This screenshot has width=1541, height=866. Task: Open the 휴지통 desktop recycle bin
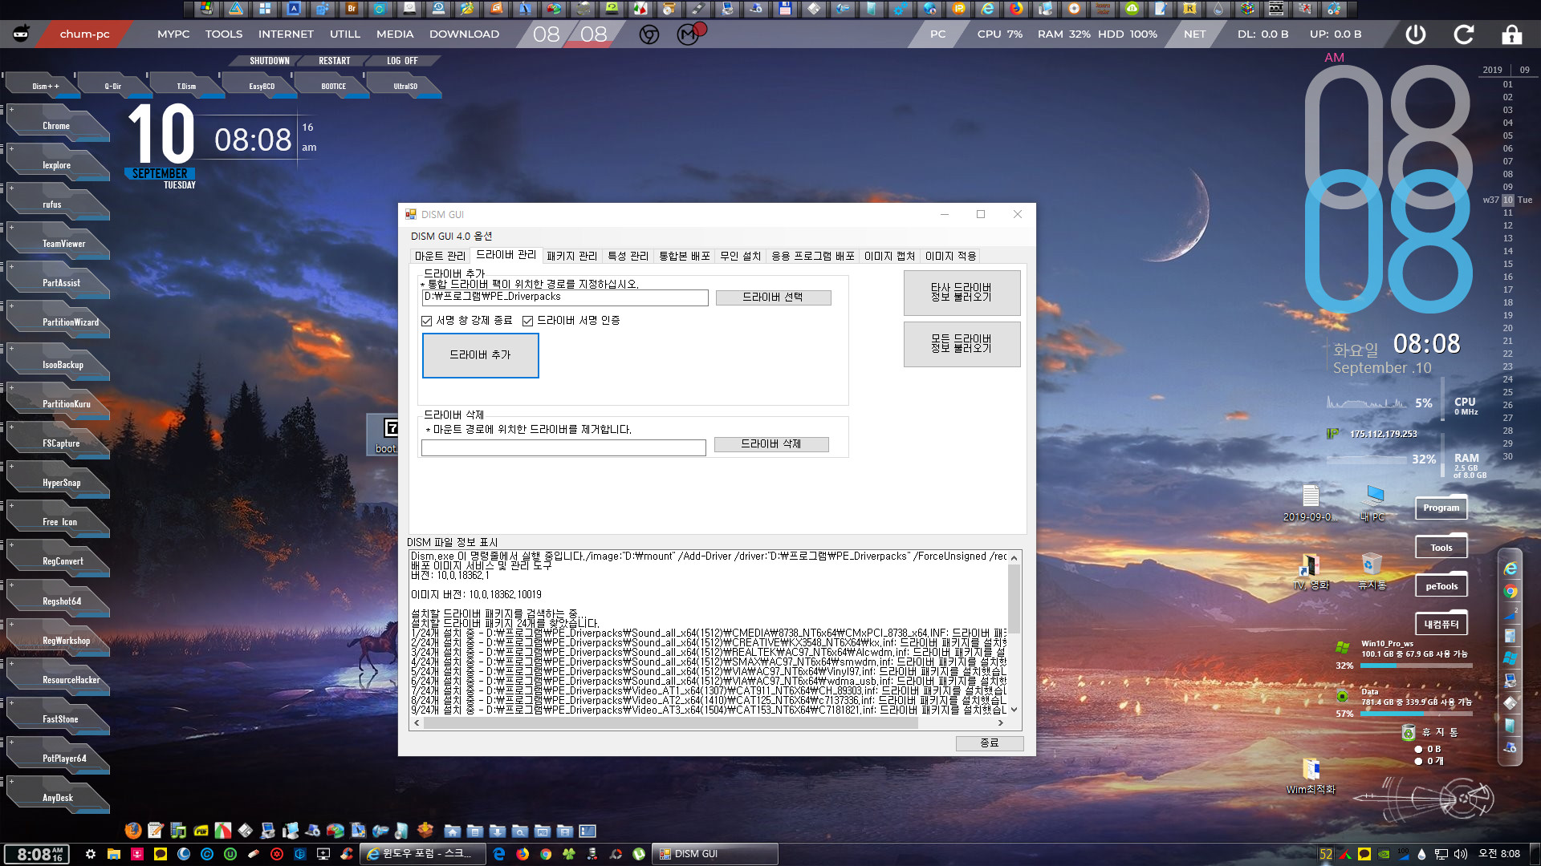(x=1372, y=571)
